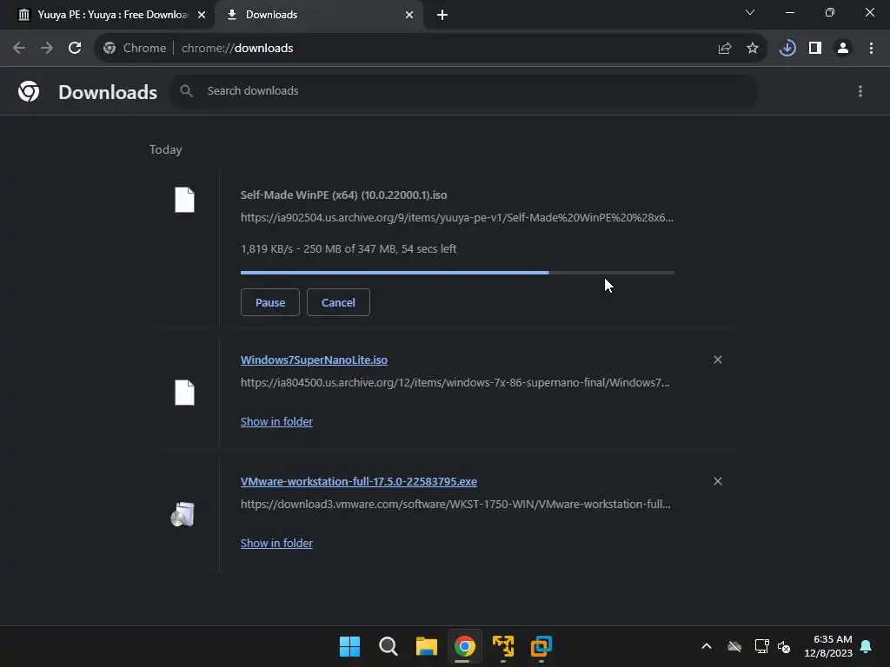Click the muted volume tray icon
890x667 pixels.
pos(785,646)
